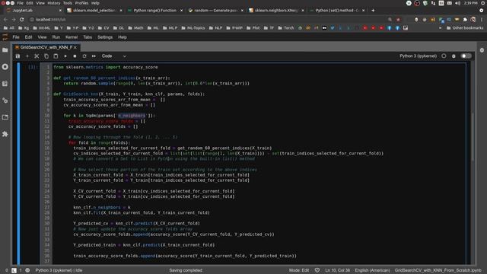Open the file browser in the left sidebar

pos(5,50)
